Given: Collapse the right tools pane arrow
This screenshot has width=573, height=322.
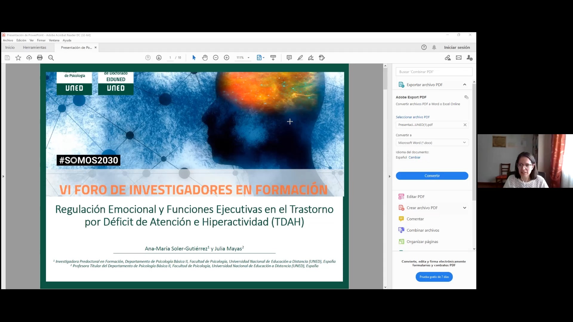Looking at the screenshot, I should 389,177.
